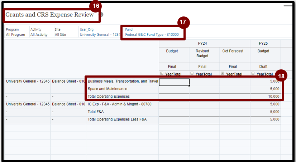Select the Grants and CRS Expense Review title
This screenshot has height=162, width=296.
pos(50,15)
